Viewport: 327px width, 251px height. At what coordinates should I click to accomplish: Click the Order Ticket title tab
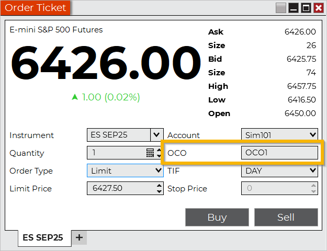(x=36, y=8)
